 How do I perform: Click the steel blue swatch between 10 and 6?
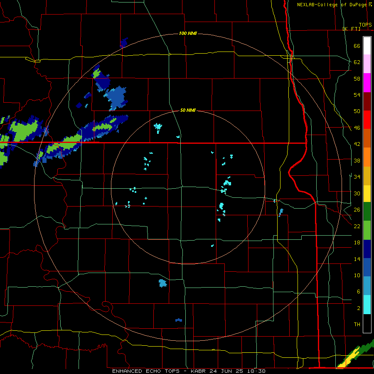click(367, 286)
